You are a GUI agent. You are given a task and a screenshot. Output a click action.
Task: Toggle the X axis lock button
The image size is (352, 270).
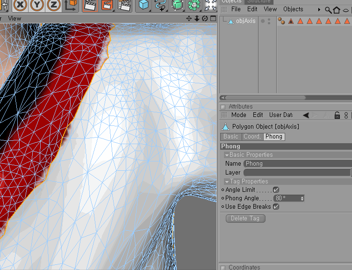pyautogui.click(x=20, y=5)
